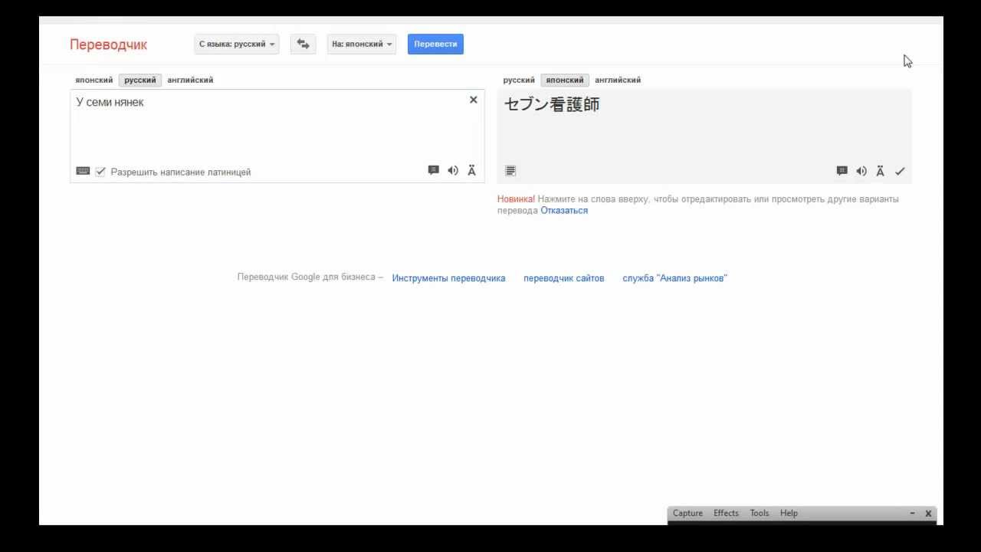Viewport: 981px width, 552px height.
Task: Swap source and target languages
Action: click(x=303, y=44)
